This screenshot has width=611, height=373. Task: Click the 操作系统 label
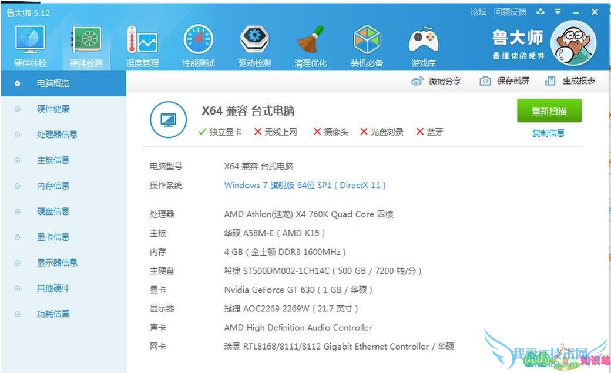click(166, 185)
